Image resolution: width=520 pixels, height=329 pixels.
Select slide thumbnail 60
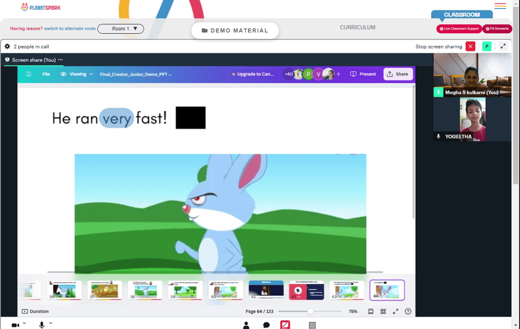click(226, 290)
